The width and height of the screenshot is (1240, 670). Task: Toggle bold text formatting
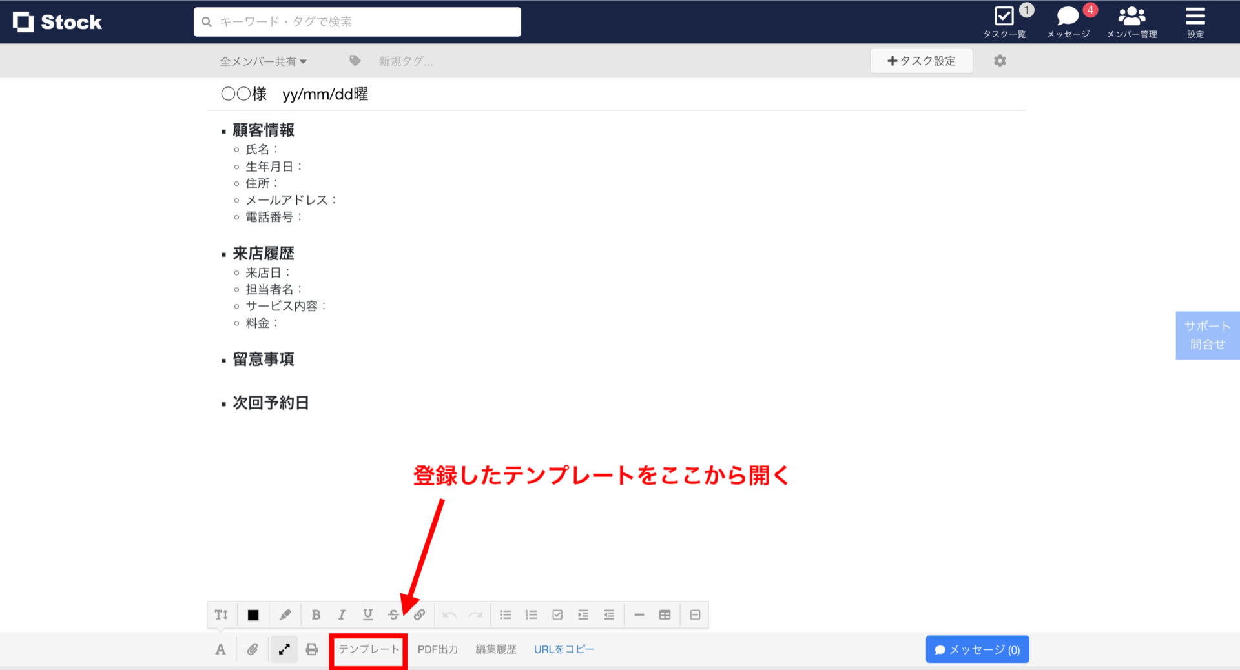(x=316, y=614)
